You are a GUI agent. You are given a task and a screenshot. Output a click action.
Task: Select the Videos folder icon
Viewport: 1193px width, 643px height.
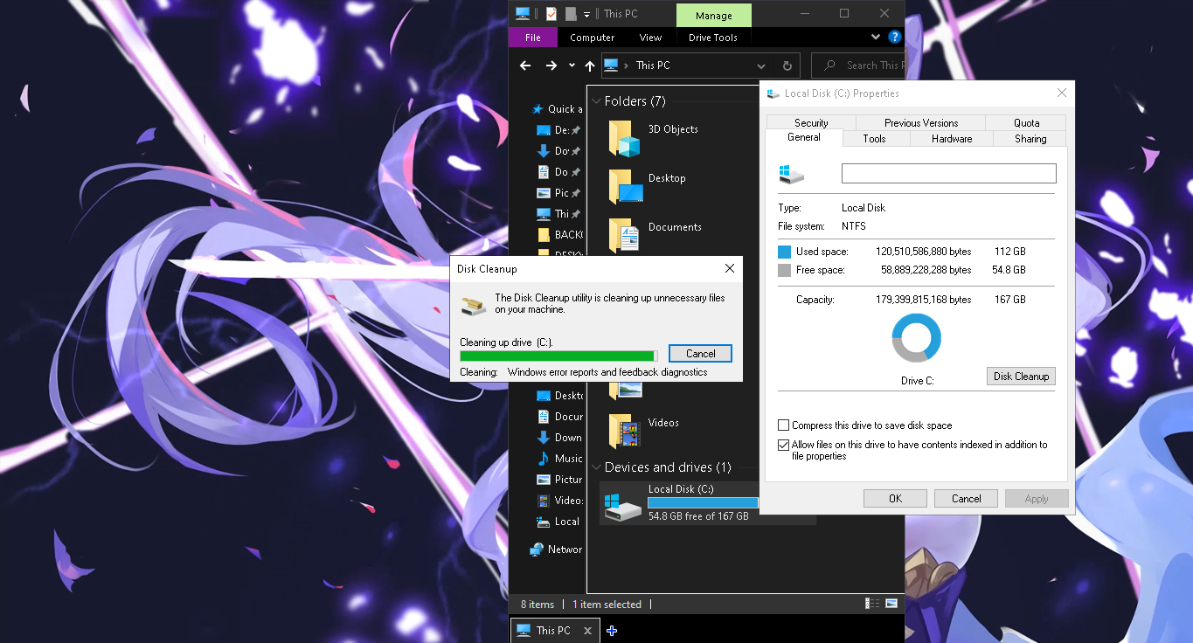click(625, 432)
